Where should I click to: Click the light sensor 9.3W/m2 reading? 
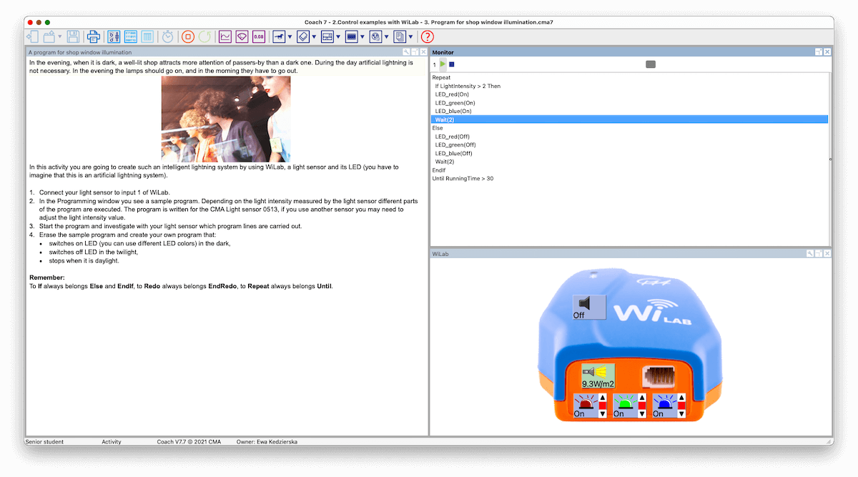tap(598, 376)
